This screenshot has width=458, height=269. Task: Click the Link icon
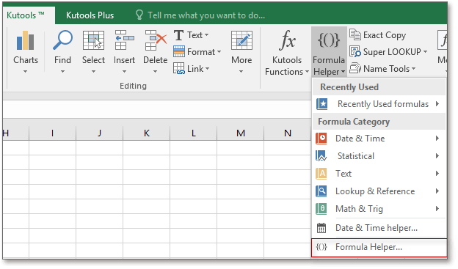point(179,69)
